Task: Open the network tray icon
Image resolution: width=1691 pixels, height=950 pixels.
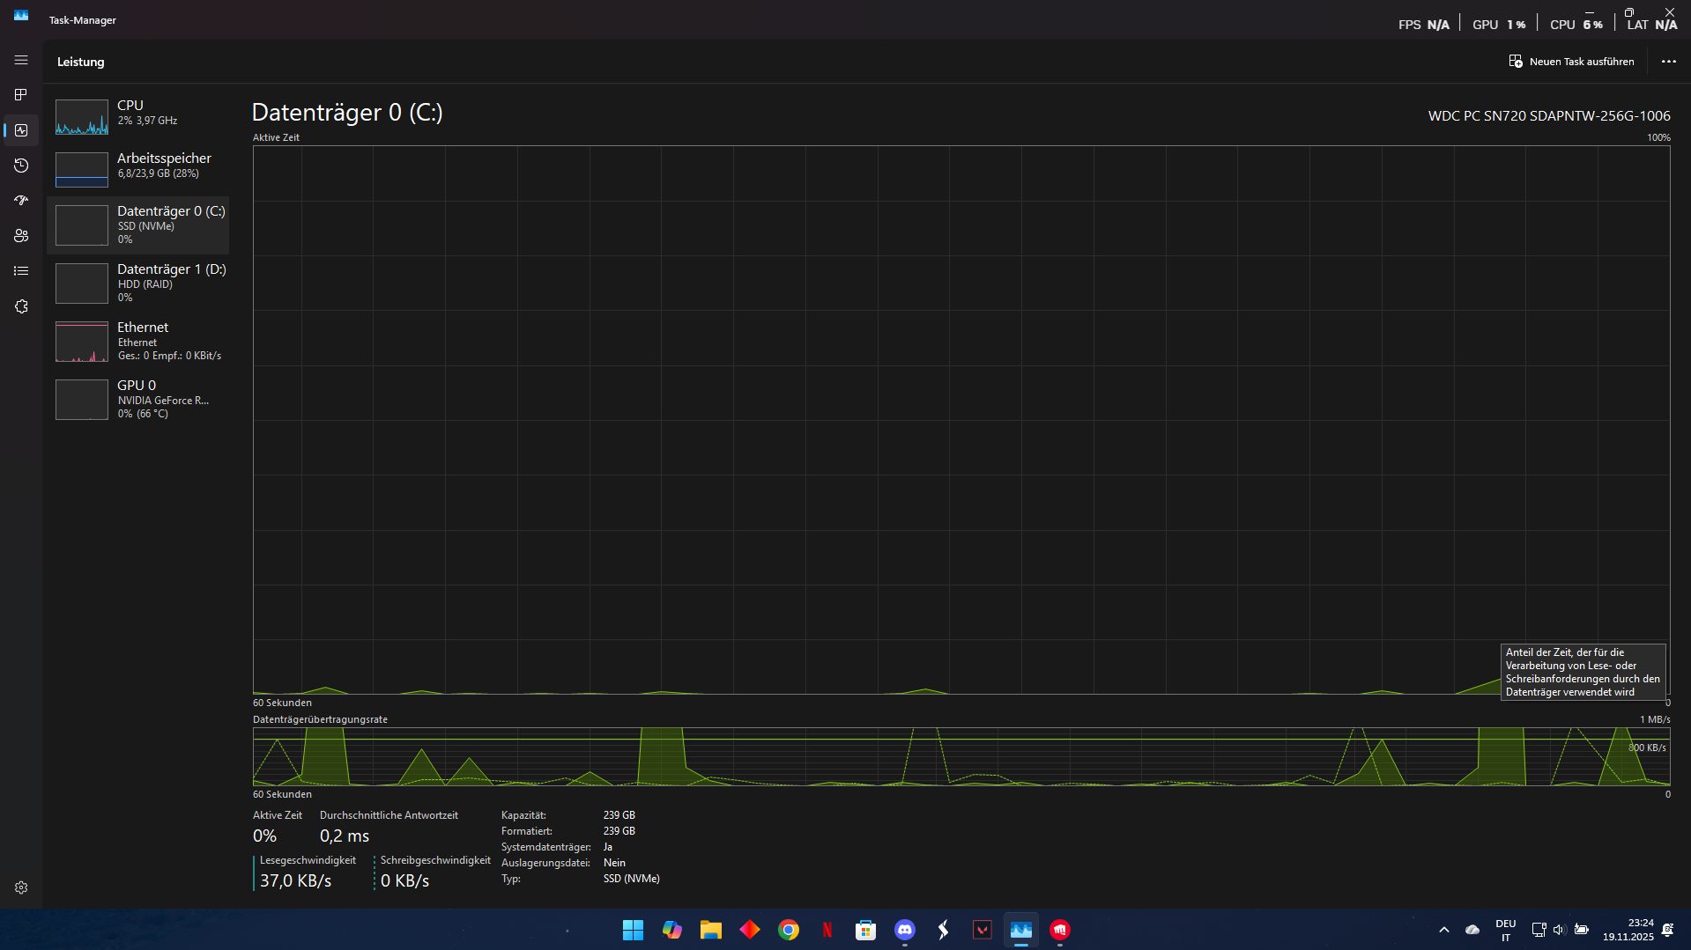Action: (x=1539, y=930)
